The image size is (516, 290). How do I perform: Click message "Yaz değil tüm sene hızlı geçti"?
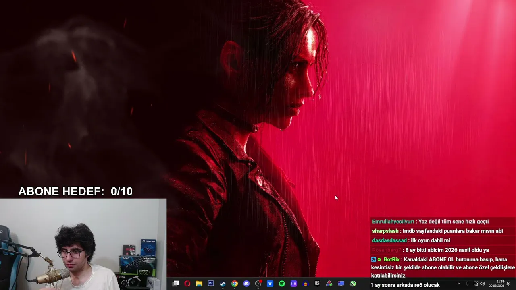click(454, 222)
